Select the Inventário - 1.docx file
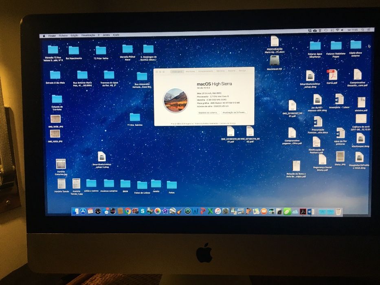This screenshot has height=285, width=380. [339, 101]
